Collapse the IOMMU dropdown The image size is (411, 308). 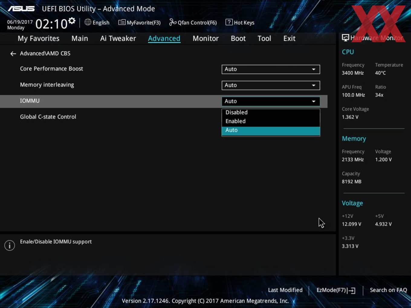click(x=271, y=101)
